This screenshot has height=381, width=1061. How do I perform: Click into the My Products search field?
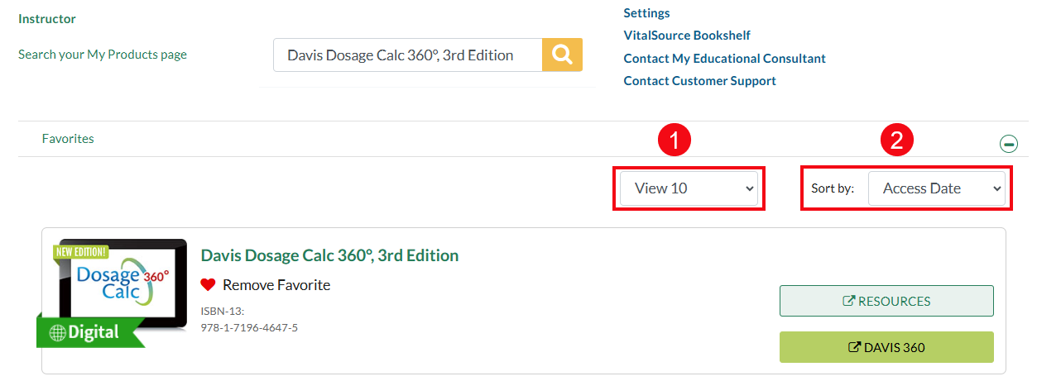(408, 55)
